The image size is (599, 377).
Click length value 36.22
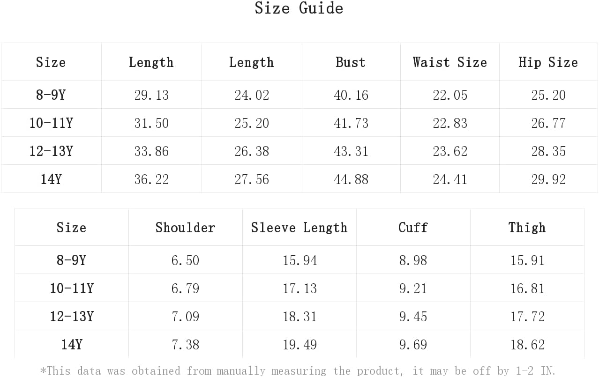[x=151, y=179]
